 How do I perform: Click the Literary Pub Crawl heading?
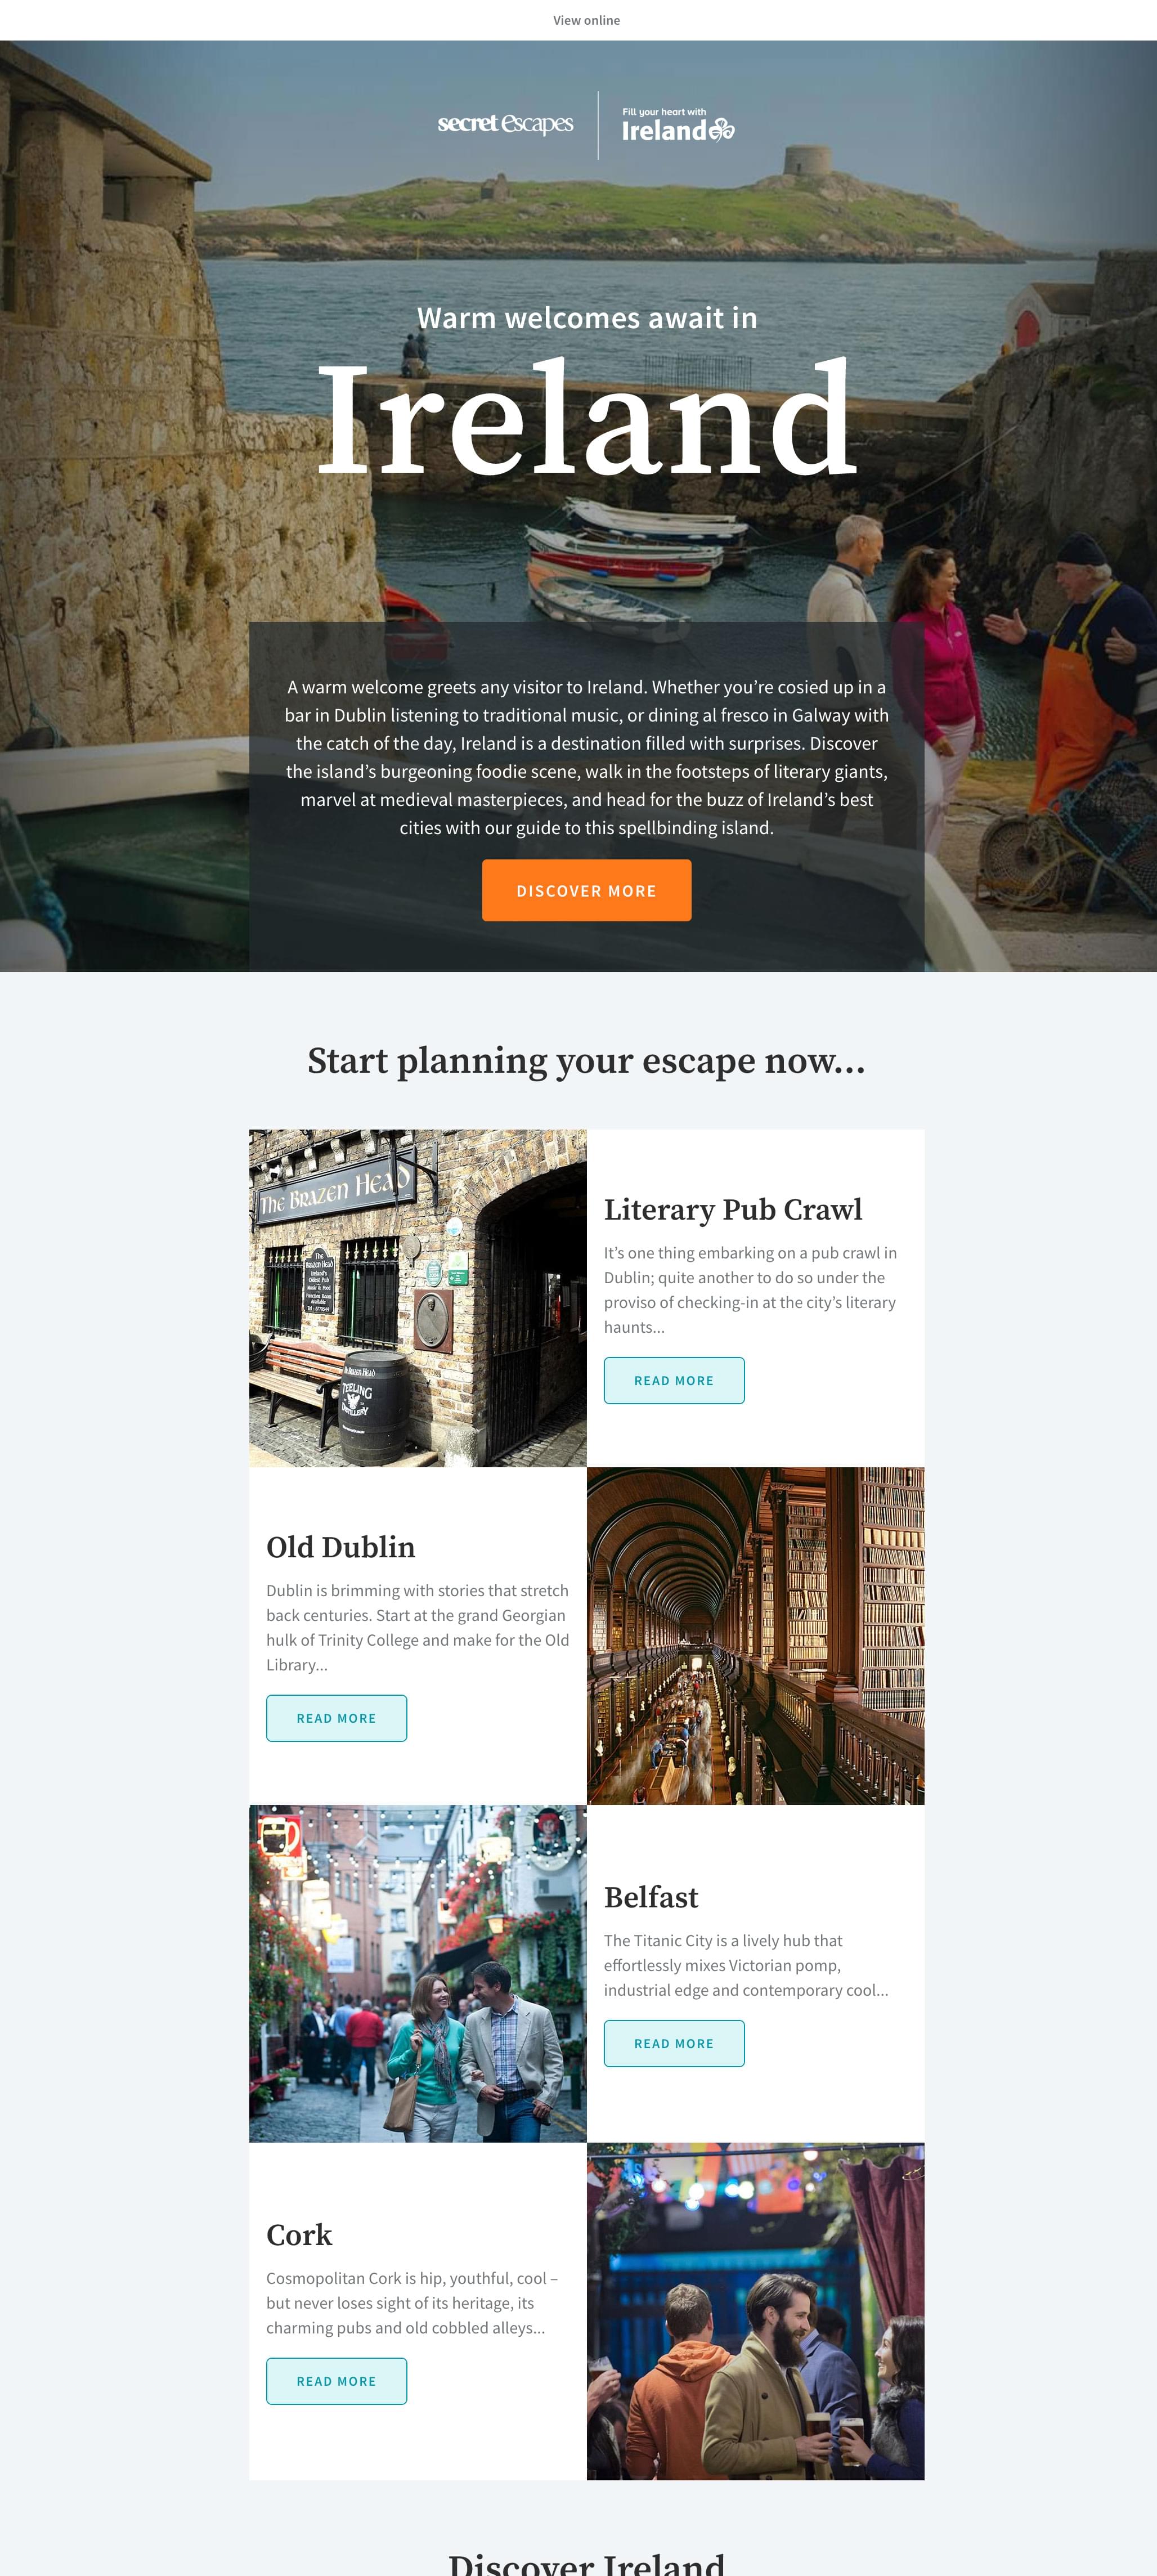[x=733, y=1210]
